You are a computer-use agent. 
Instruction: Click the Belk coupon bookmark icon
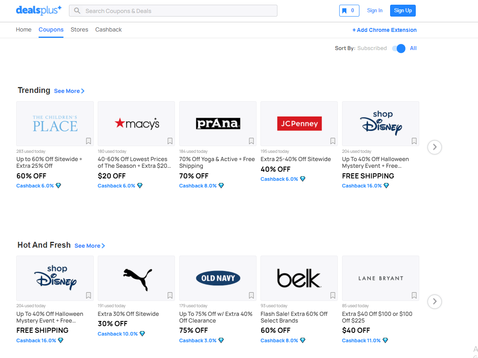pyautogui.click(x=333, y=295)
